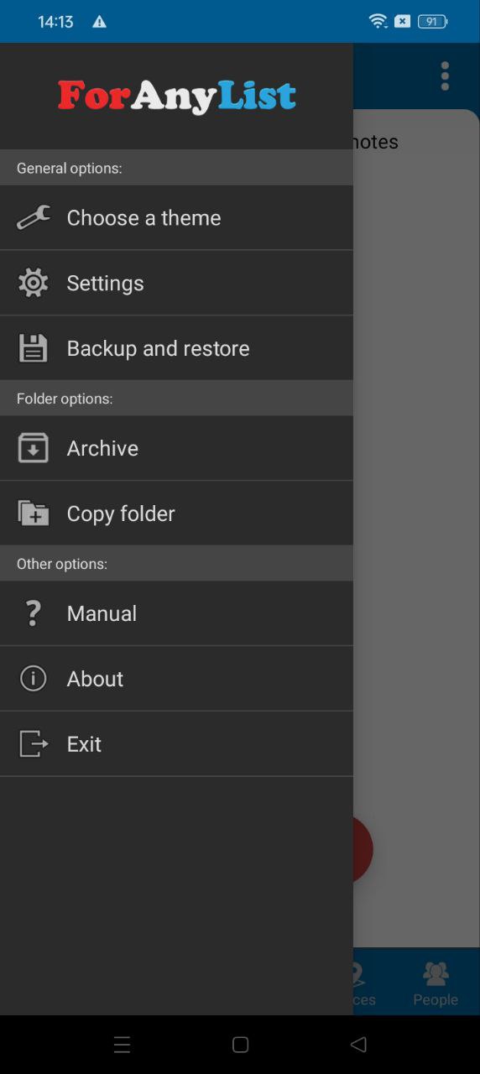The image size is (480, 1074).
Task: Choose Copy folder menu entry
Action: click(176, 514)
